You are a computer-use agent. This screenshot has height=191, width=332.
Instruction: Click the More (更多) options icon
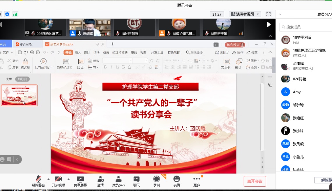click(197, 179)
